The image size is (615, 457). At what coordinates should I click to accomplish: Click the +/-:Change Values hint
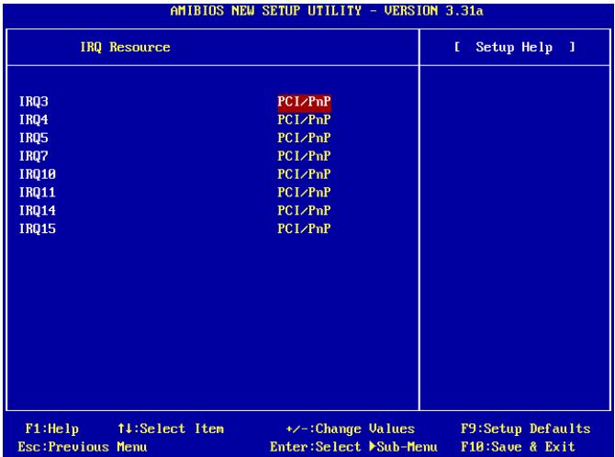[x=351, y=429]
